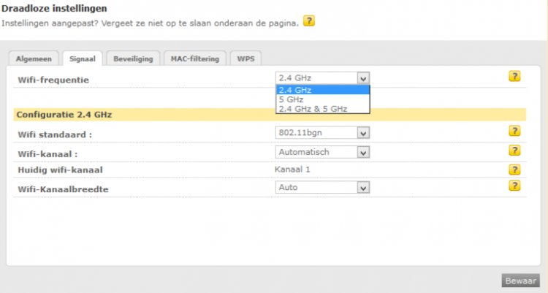View help for Wifi-Kanaalbreedte

[514, 186]
